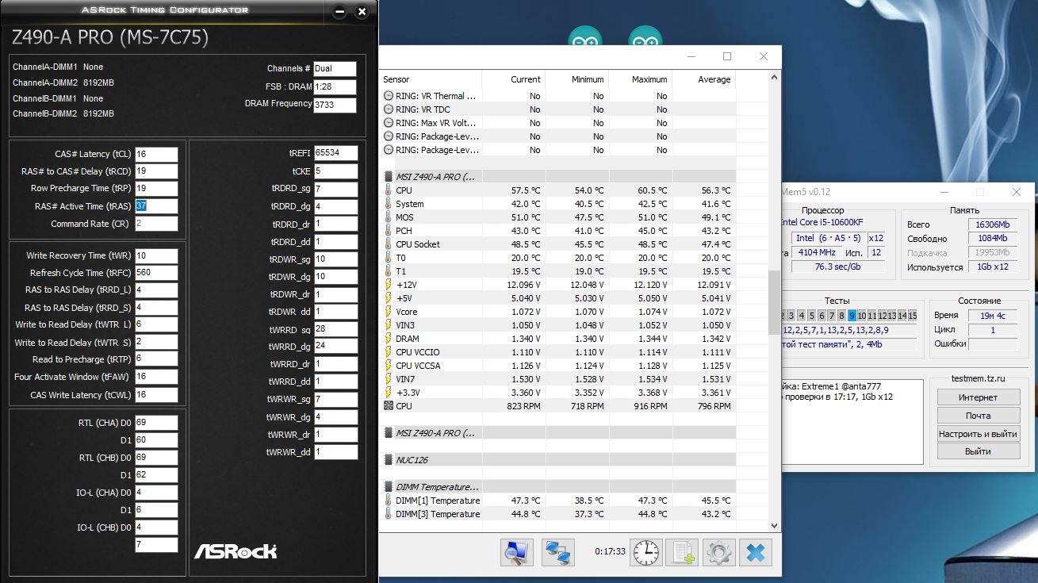This screenshot has width=1038, height=583.
Task: Click the 1.340 V current DRAM voltage
Action: pos(527,339)
